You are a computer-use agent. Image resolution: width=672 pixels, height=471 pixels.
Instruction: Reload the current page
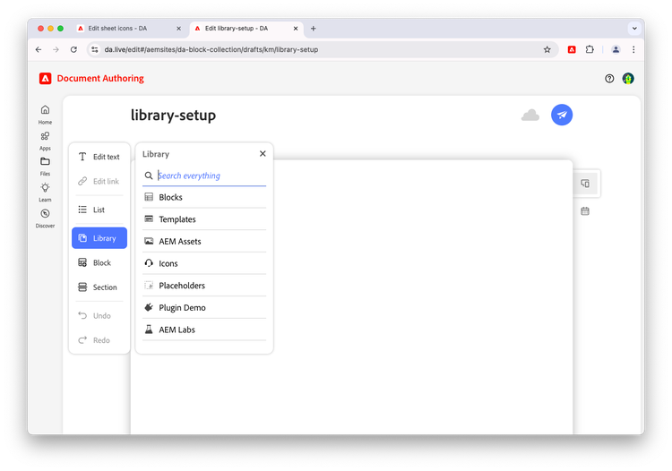[73, 49]
